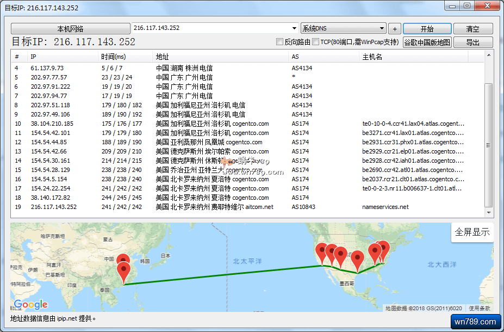Sort by the # column header

point(19,57)
